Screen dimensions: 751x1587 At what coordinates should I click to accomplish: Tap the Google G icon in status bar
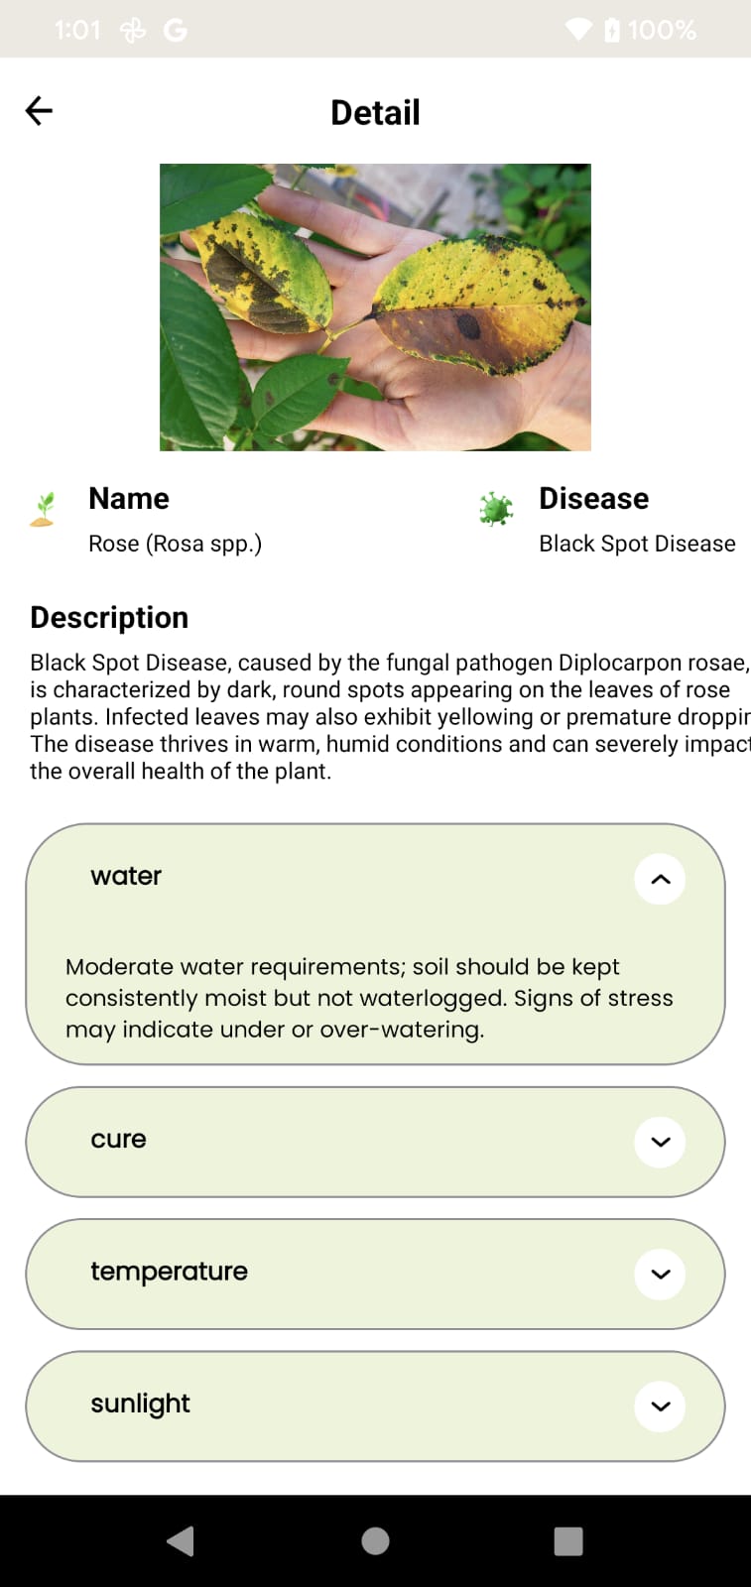click(176, 31)
